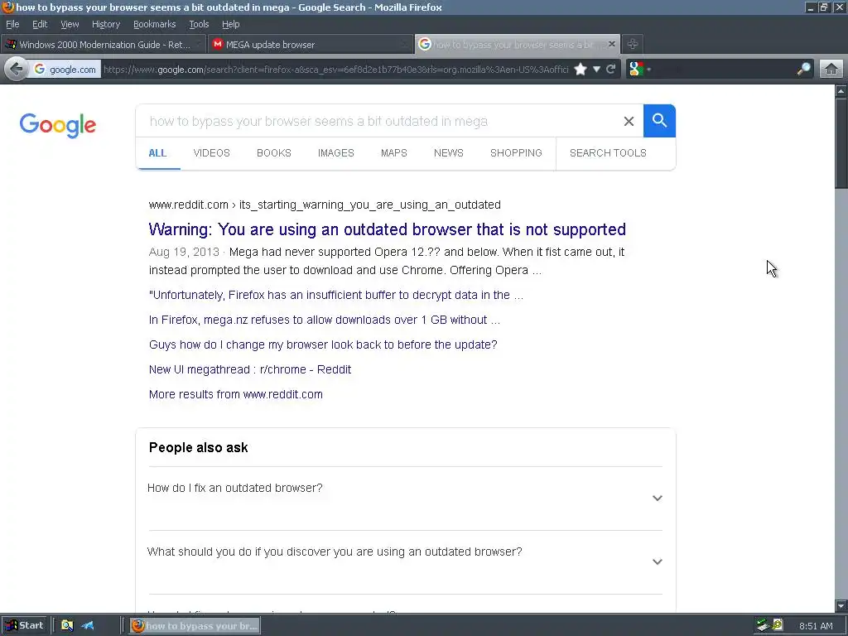The height and width of the screenshot is (636, 848).
Task: Open the History menu
Action: pyautogui.click(x=106, y=24)
